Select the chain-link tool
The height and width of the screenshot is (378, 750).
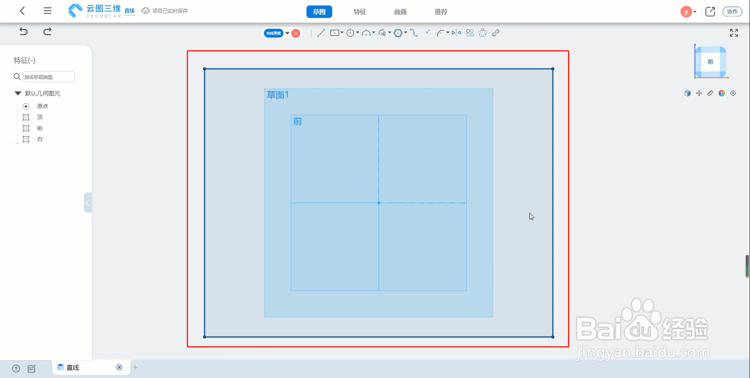[496, 33]
